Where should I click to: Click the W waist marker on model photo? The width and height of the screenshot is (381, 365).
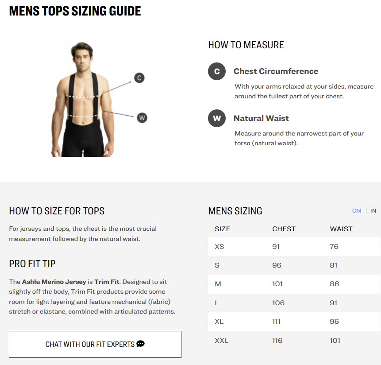(x=142, y=117)
